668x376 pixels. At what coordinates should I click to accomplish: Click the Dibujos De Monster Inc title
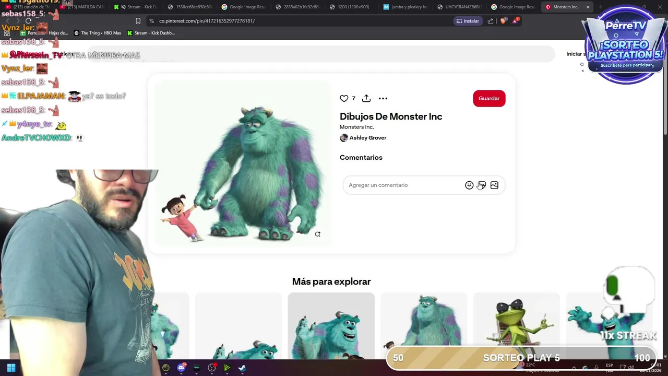click(x=391, y=116)
